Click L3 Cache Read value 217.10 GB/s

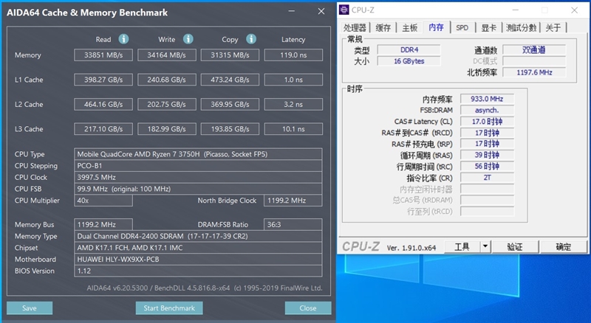[103, 129]
